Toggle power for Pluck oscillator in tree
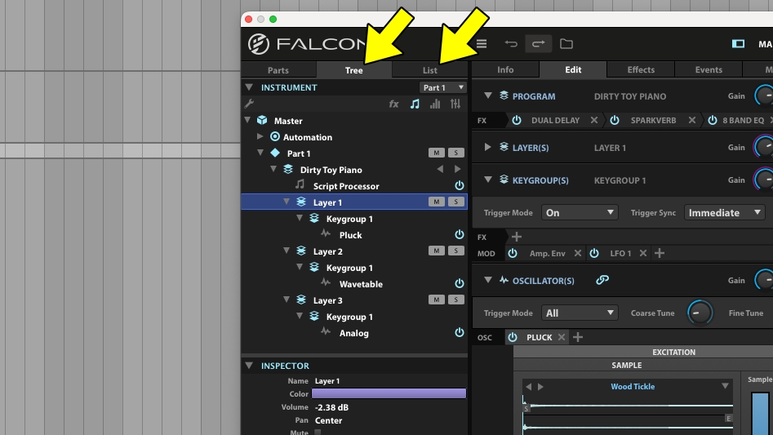 pyautogui.click(x=459, y=234)
